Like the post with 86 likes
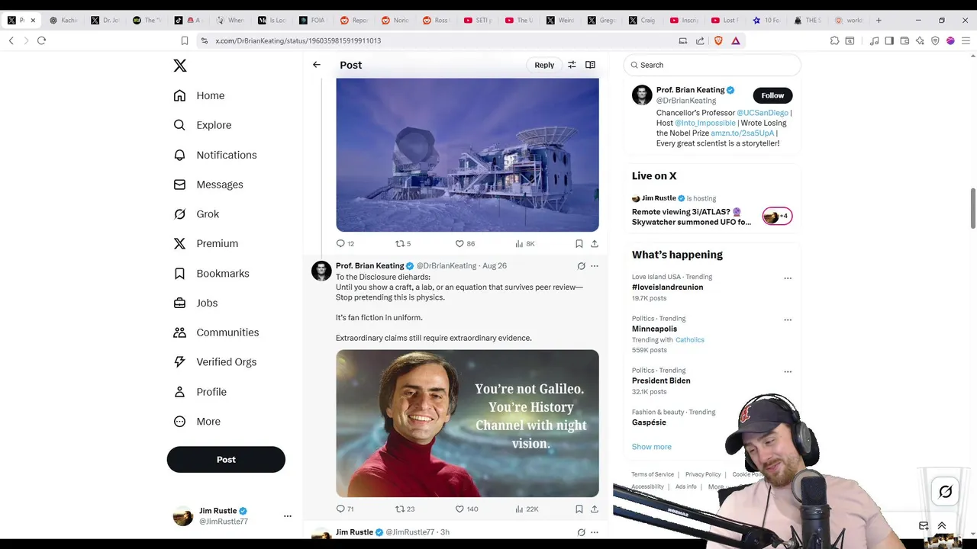The image size is (977, 549). pyautogui.click(x=465, y=243)
